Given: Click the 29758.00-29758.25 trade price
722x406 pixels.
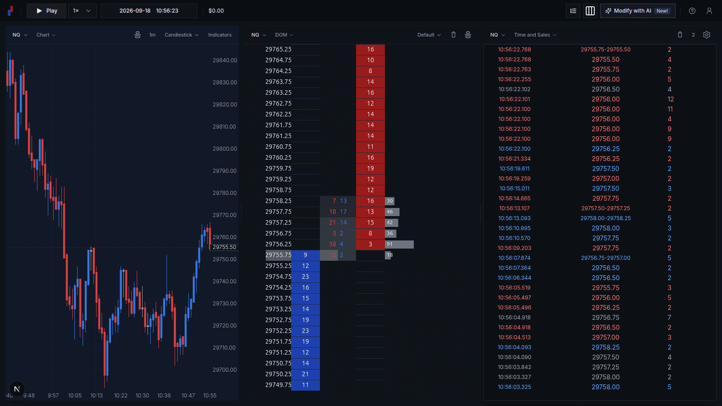Looking at the screenshot, I should coord(606,218).
